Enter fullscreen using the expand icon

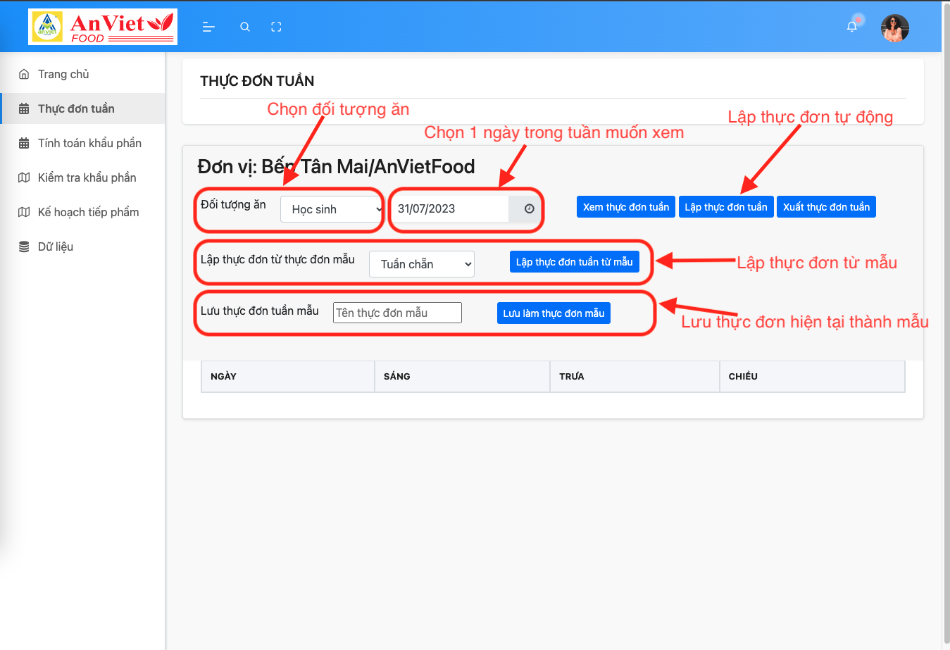pos(276,27)
